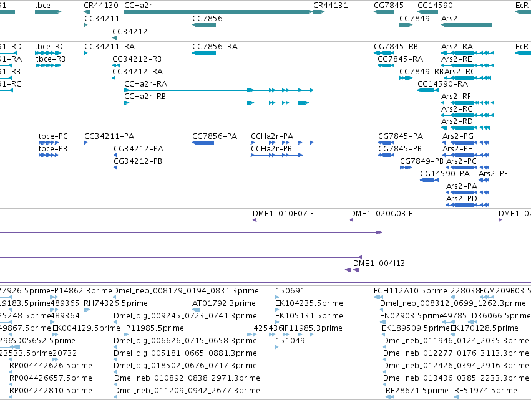
Task: Click transcript Ars2-RD label
Action: 457,121
